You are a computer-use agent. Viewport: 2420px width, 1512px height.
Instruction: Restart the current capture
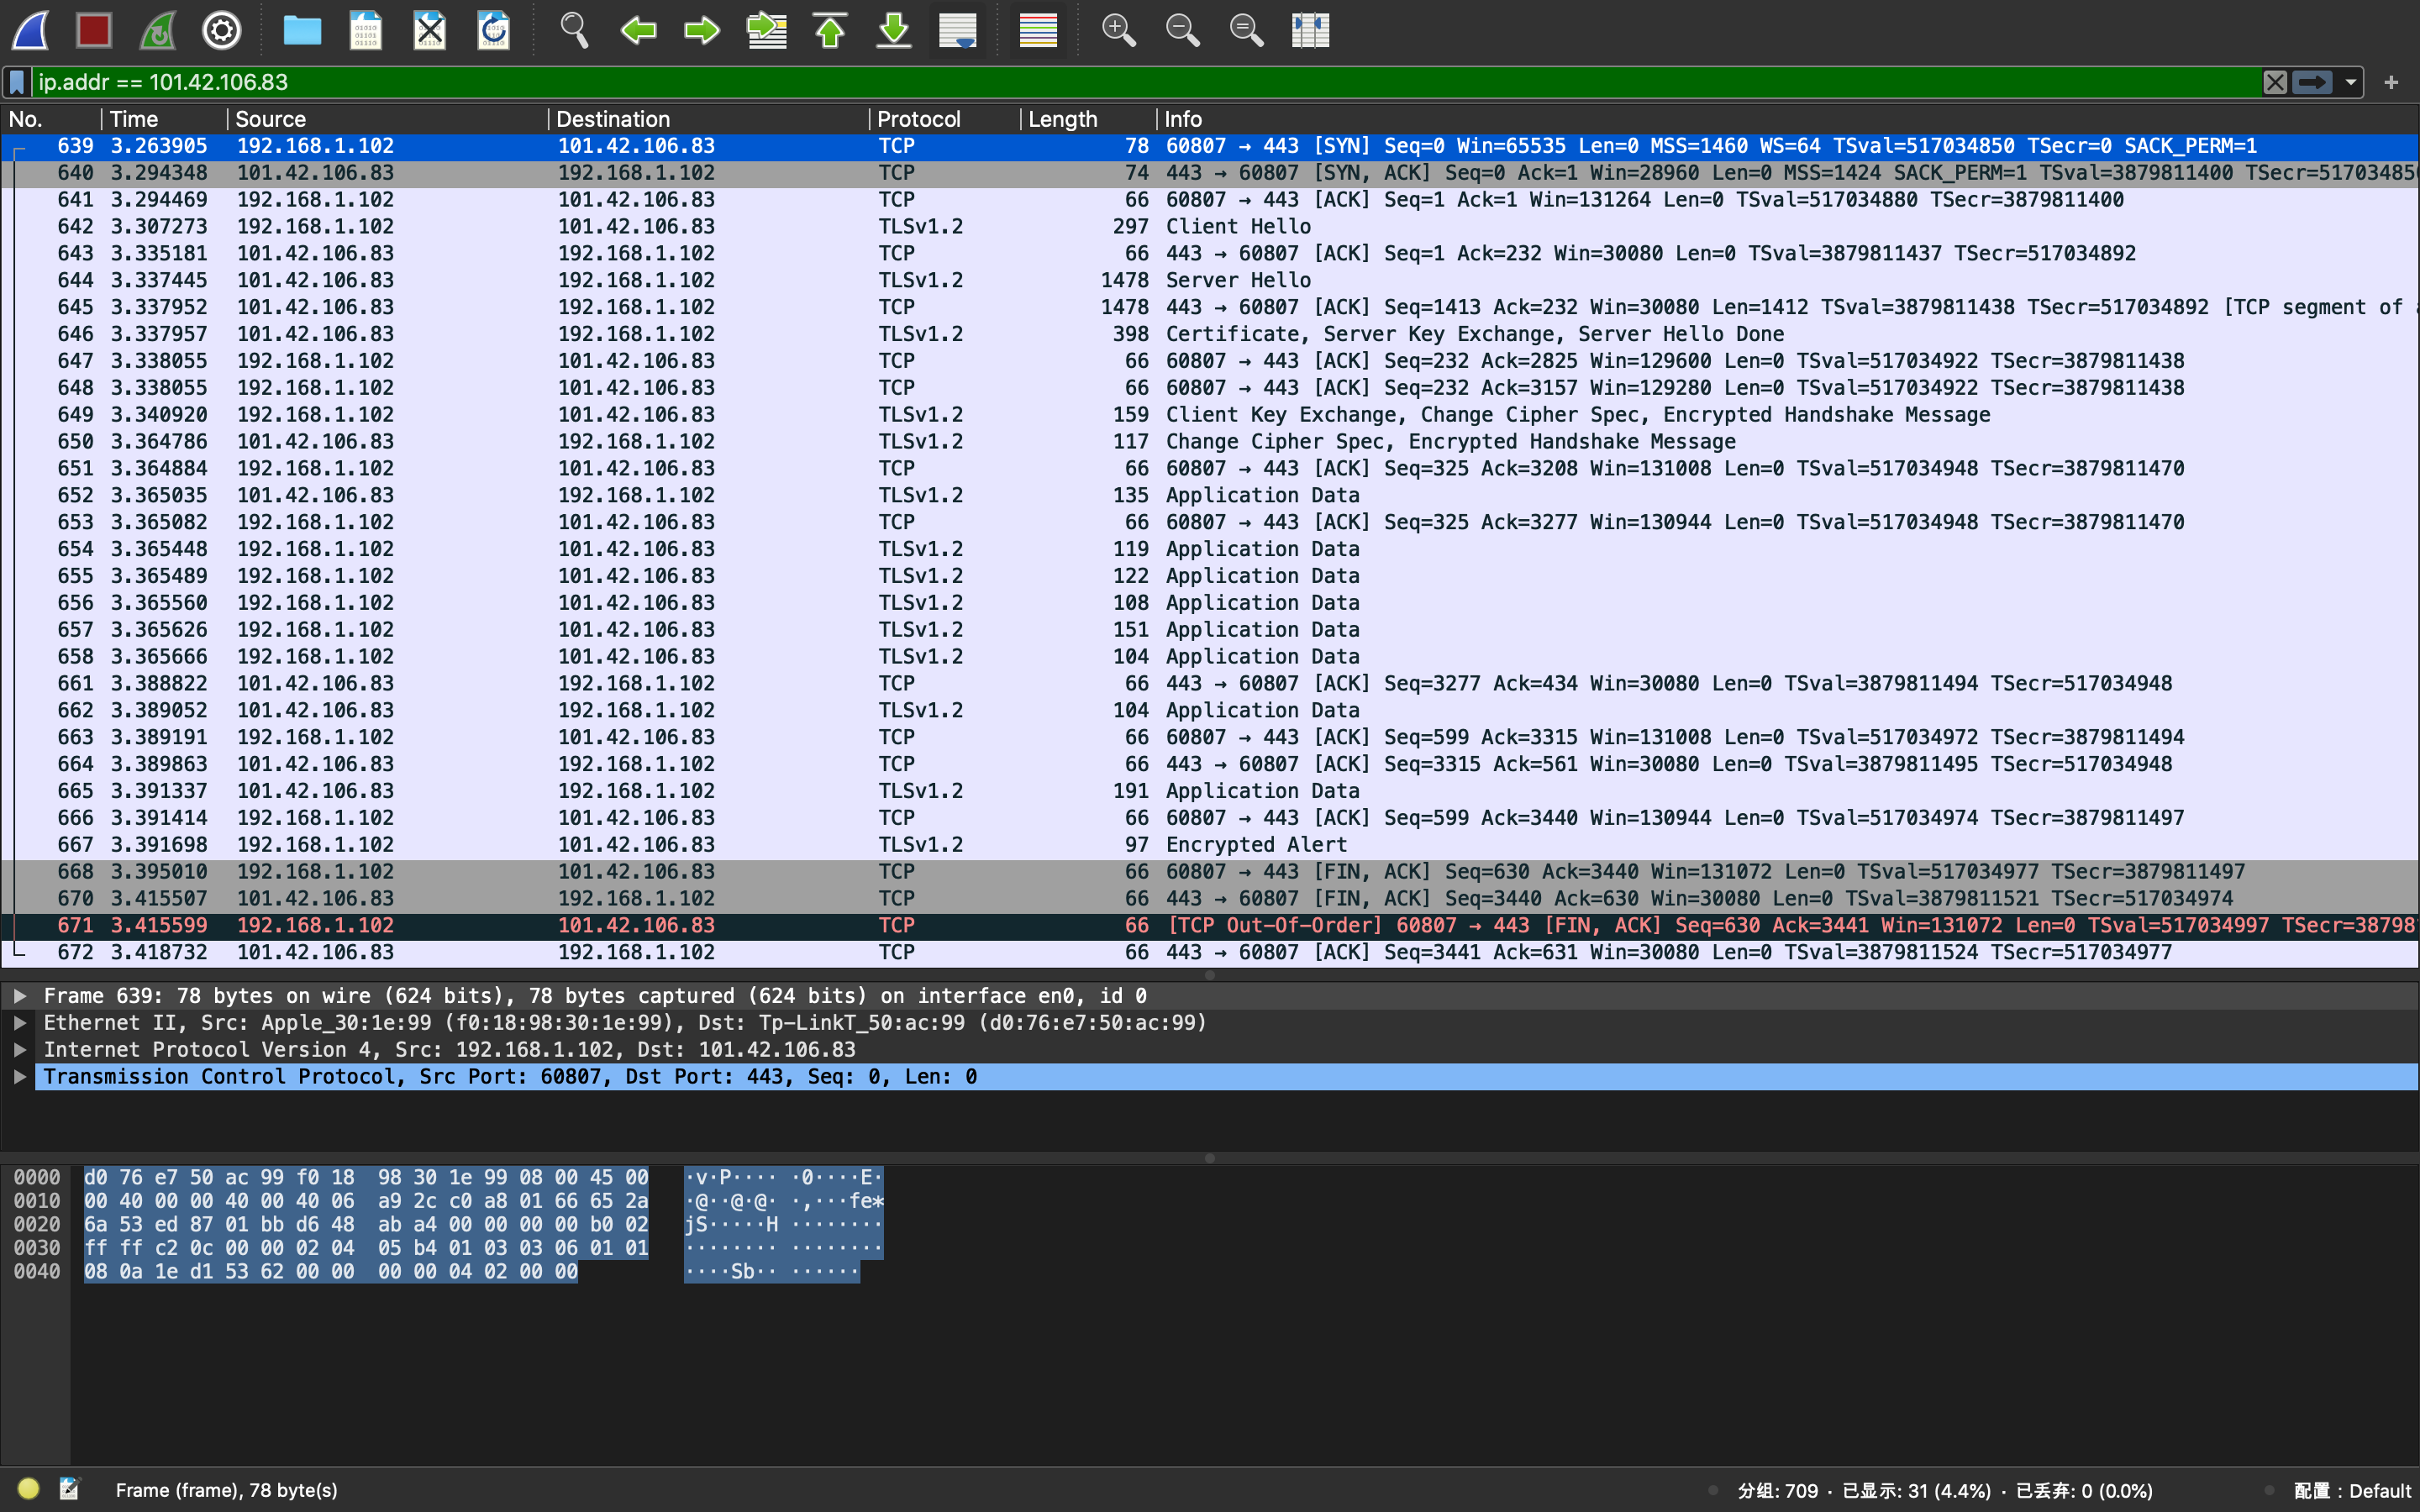[x=158, y=30]
